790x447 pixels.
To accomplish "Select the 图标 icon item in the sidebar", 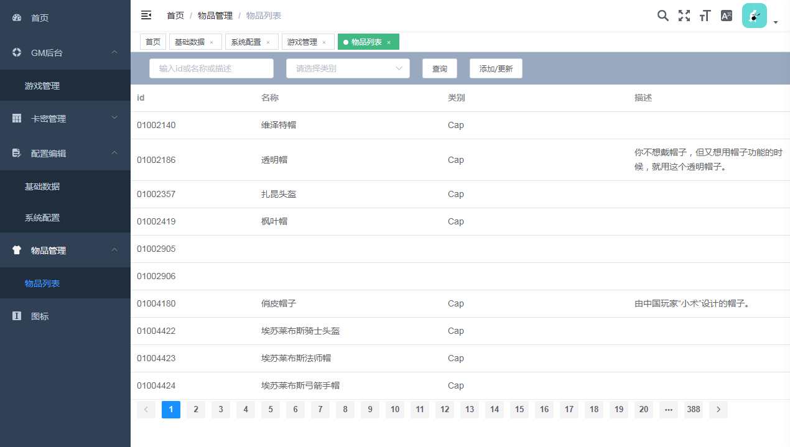I will (40, 316).
